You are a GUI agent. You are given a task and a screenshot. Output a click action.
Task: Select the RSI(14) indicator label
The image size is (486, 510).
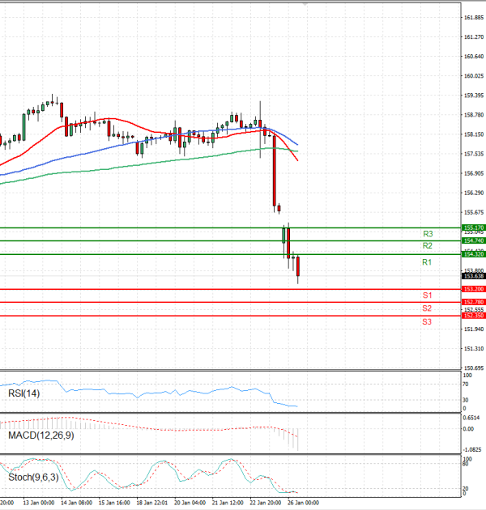23,393
